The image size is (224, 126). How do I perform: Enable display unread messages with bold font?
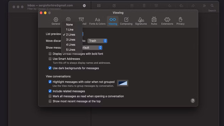[50, 54]
